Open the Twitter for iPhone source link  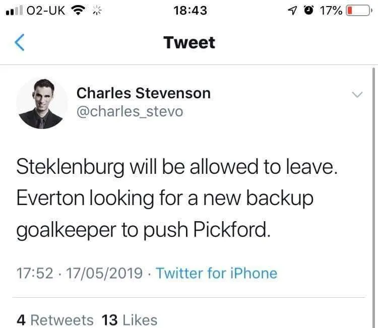(x=216, y=273)
